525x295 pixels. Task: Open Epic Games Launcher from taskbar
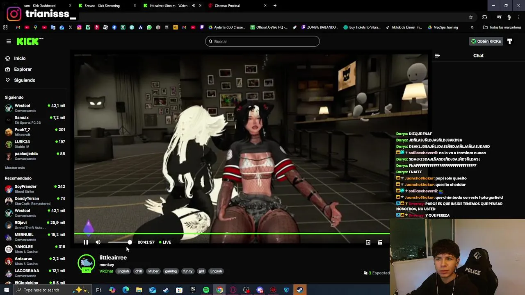pos(193,290)
